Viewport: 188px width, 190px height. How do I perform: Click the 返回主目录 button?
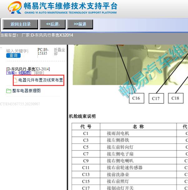click(x=20, y=24)
